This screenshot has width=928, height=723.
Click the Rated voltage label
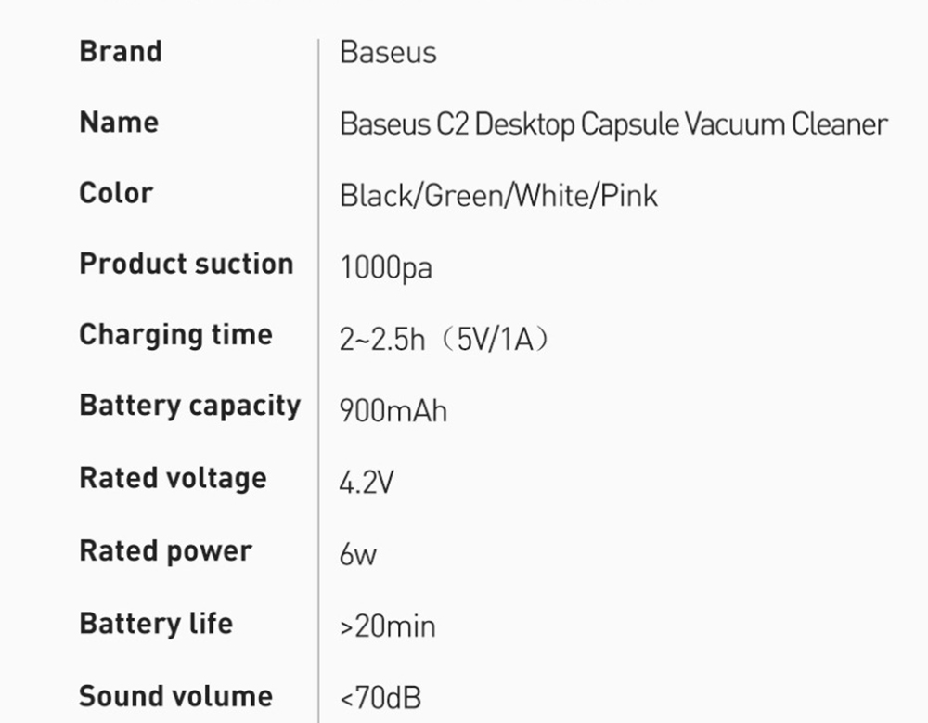click(173, 478)
